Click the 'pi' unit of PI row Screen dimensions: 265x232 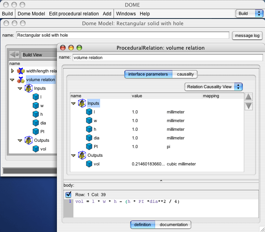168,147
